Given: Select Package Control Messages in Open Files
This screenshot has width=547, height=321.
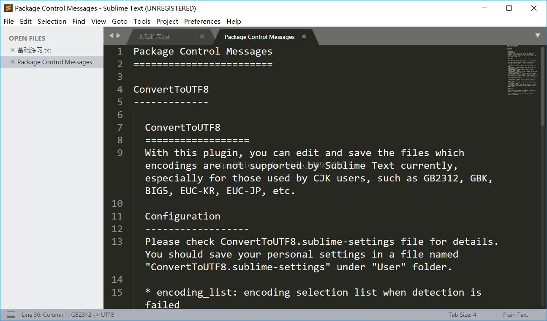Looking at the screenshot, I should [54, 62].
